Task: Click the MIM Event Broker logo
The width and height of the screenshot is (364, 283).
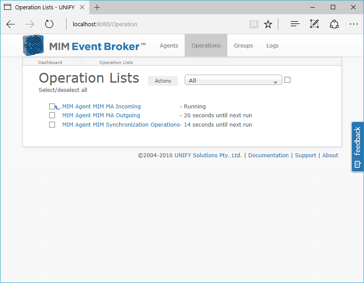Action: tap(84, 46)
